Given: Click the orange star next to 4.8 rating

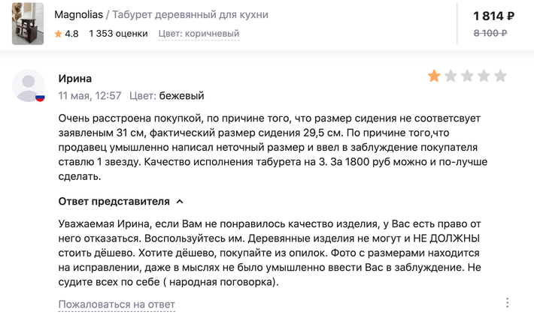Looking at the screenshot, I should coord(58,34).
